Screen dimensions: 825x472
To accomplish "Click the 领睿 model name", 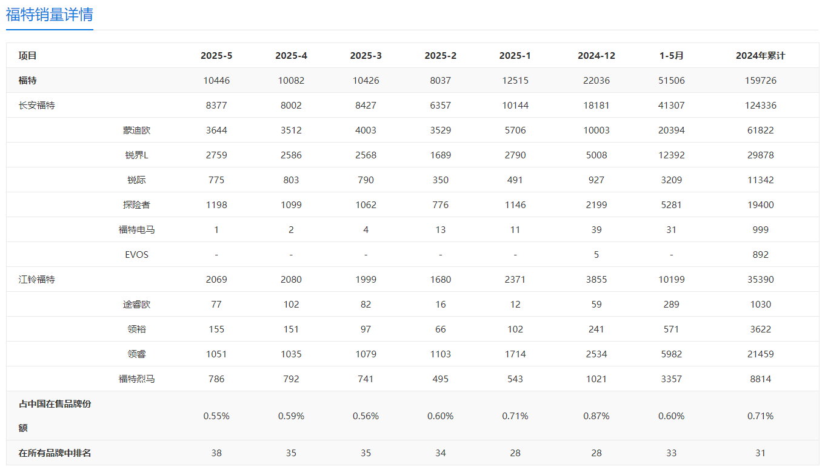I will [136, 354].
